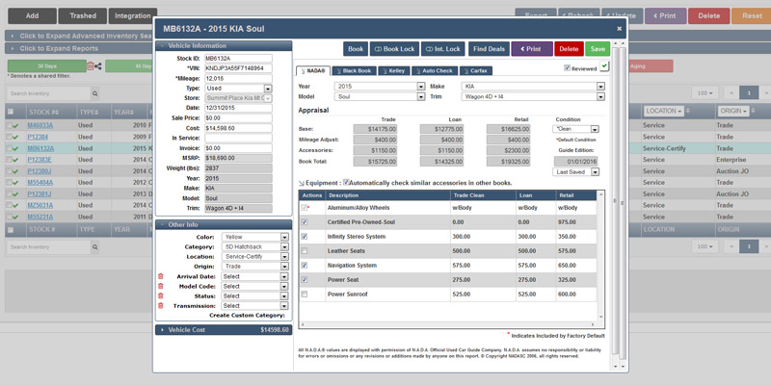The width and height of the screenshot is (771, 385).
Task: Expand the Vehicle Cost section
Action: point(224,330)
